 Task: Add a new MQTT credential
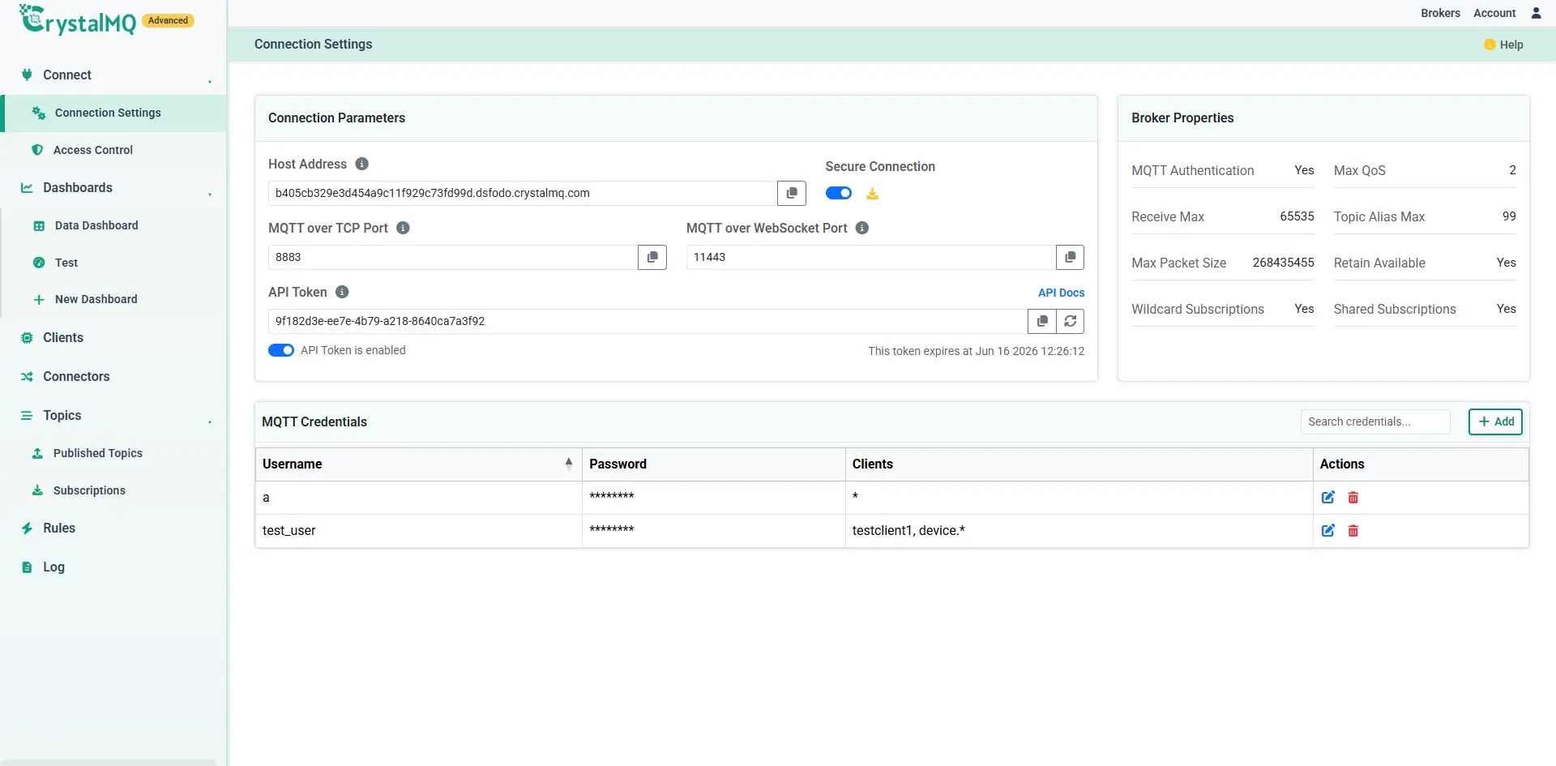coord(1496,422)
